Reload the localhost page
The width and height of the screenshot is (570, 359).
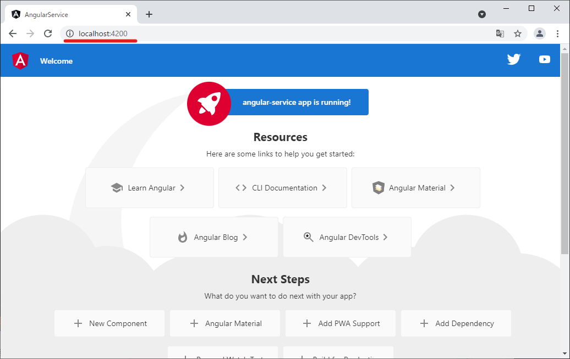tap(48, 33)
